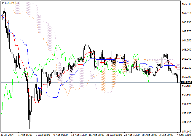
Task: Select the EURJPY,H4 chart title
Action: coord(12,3)
